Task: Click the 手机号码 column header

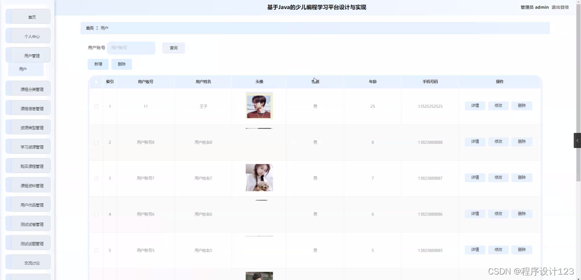Action: [430, 82]
